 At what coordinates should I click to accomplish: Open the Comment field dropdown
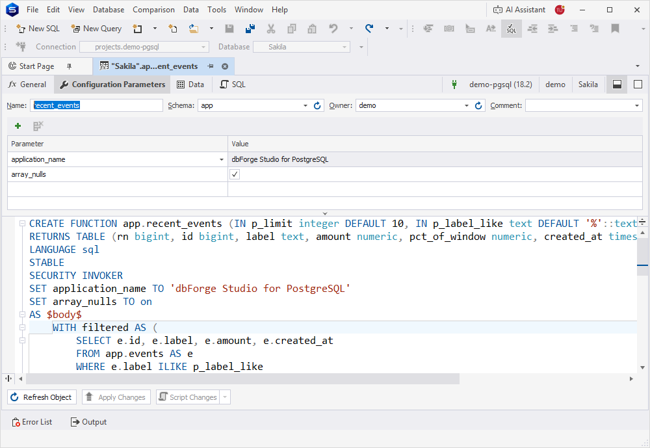637,106
